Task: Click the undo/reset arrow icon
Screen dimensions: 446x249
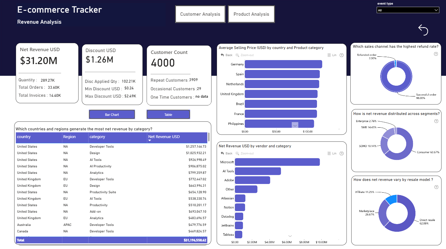Action: [x=423, y=30]
